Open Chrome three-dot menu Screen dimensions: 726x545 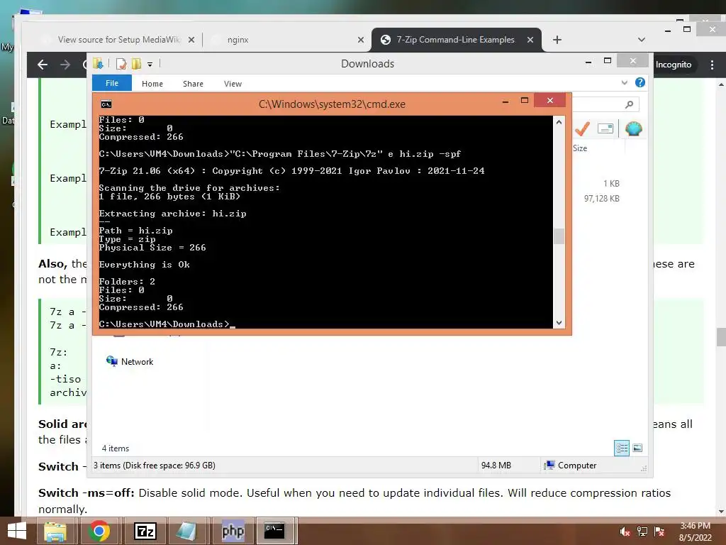coord(712,65)
